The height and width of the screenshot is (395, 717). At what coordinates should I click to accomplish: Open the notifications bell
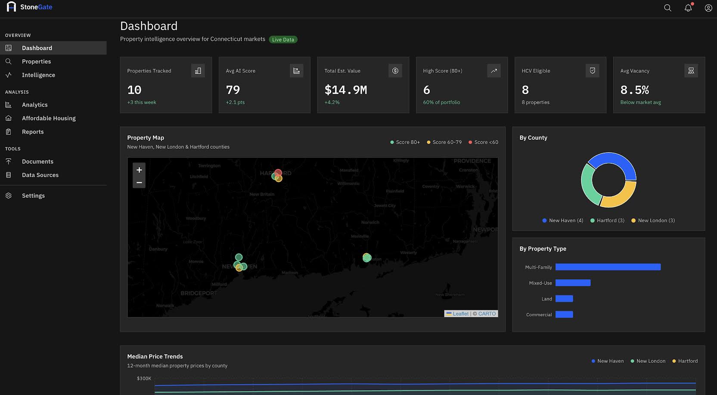688,8
